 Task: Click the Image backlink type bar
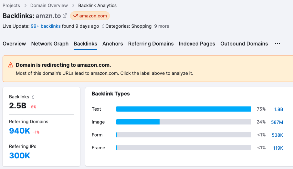click(184, 122)
